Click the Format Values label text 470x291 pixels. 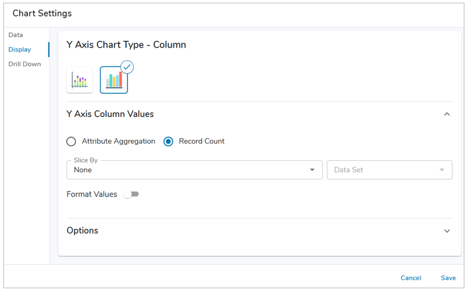point(92,194)
